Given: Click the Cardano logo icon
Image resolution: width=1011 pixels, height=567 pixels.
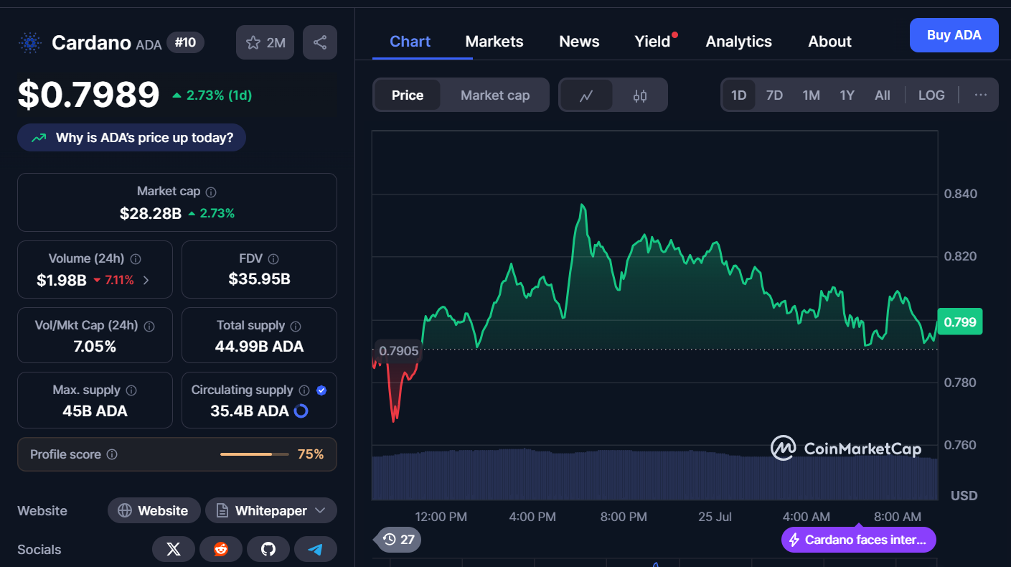Looking at the screenshot, I should click(x=29, y=43).
